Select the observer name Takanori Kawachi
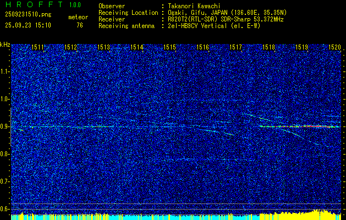Image resolution: width=346 pixels, height=220 pixels. (x=193, y=6)
